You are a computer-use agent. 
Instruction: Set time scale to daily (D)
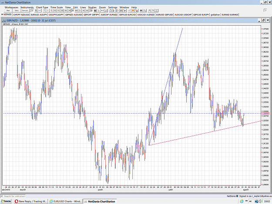point(80,10)
